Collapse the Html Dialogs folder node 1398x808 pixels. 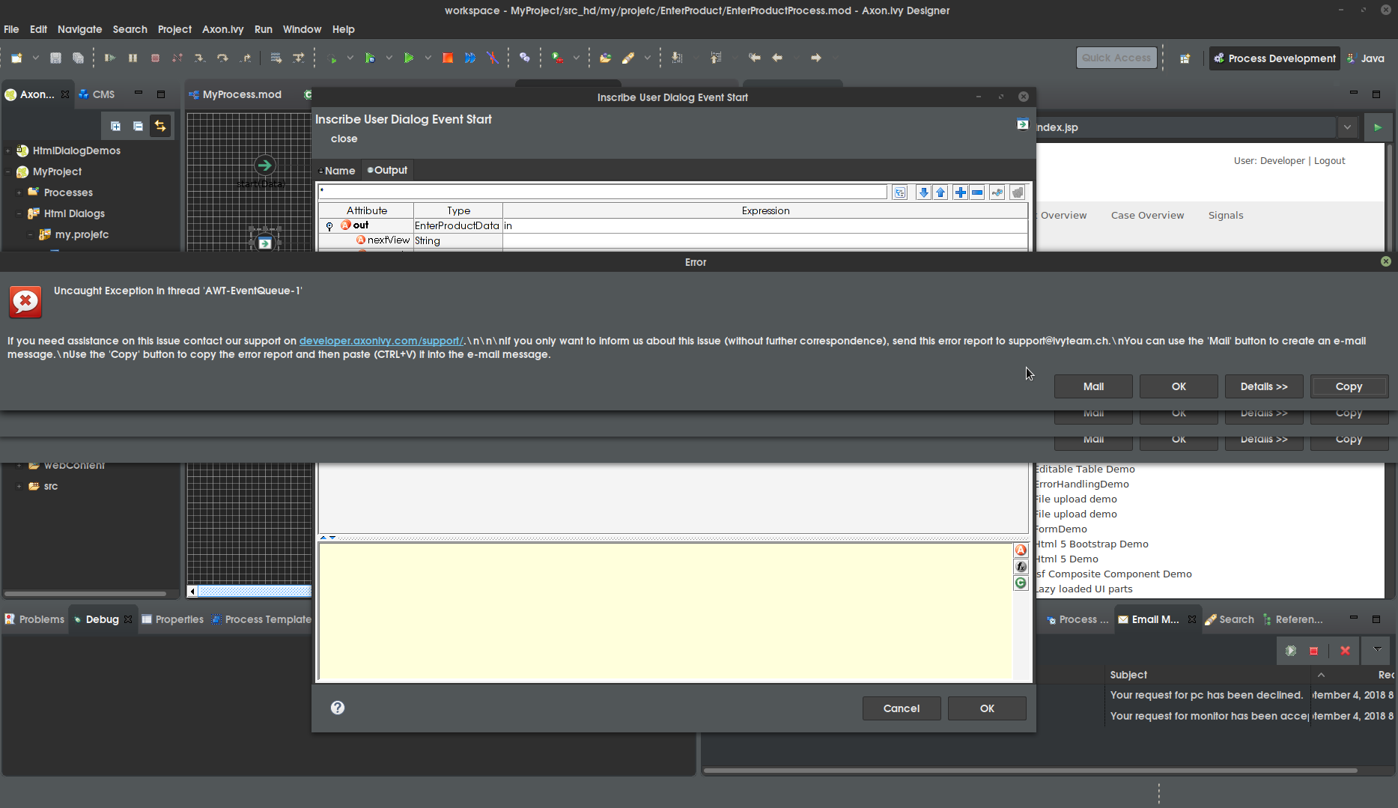pos(19,213)
